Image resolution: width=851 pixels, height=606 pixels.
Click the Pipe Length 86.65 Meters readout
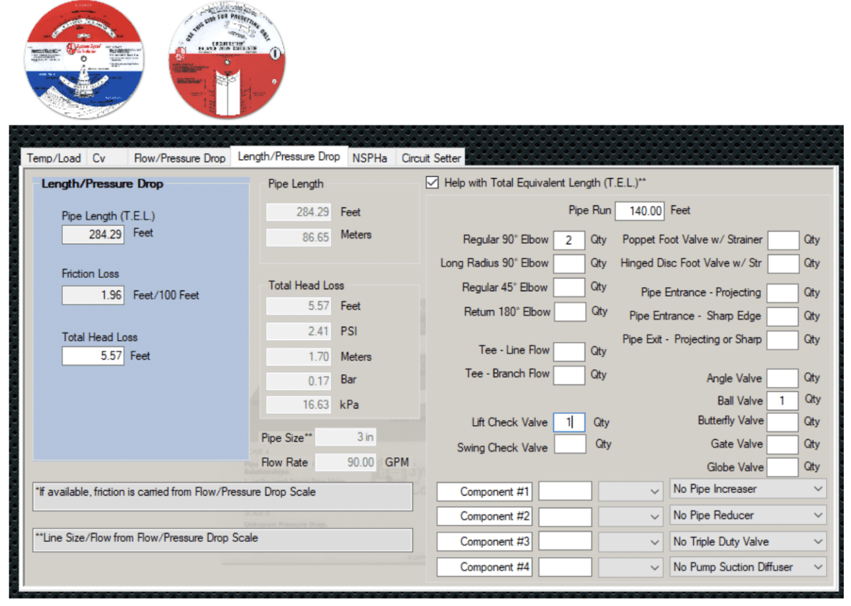(298, 236)
